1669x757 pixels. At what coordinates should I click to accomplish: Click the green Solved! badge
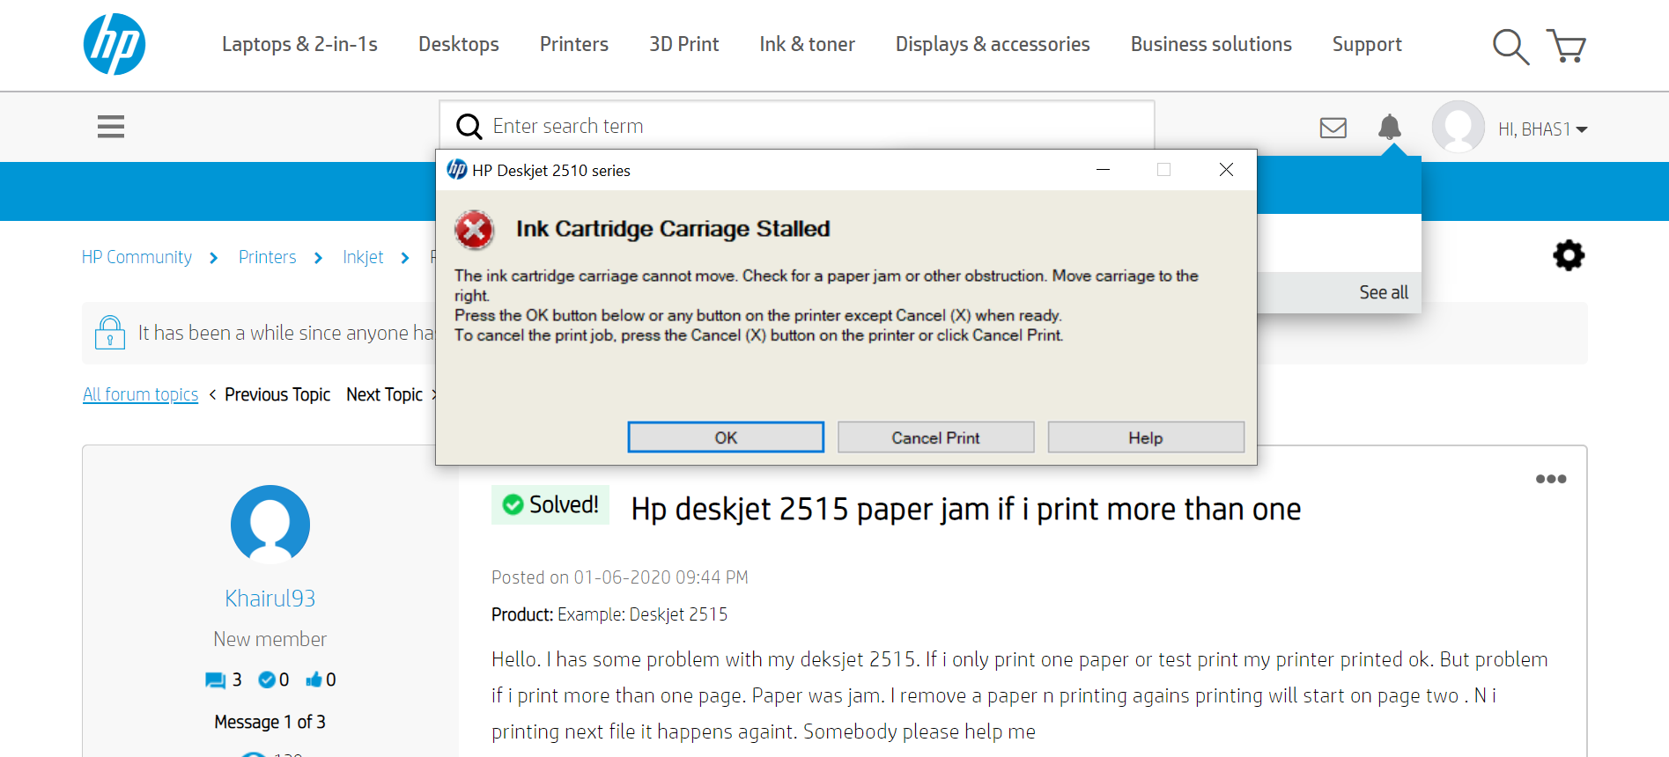[550, 504]
